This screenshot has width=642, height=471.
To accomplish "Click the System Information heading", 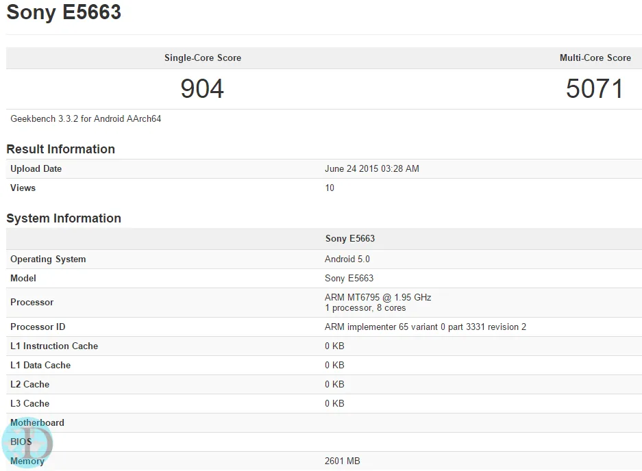I will pos(64,218).
